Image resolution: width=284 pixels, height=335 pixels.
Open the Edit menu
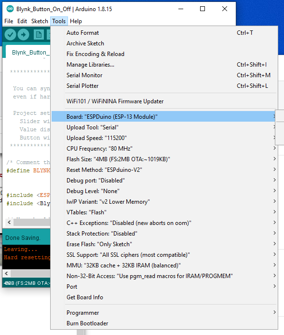click(22, 21)
